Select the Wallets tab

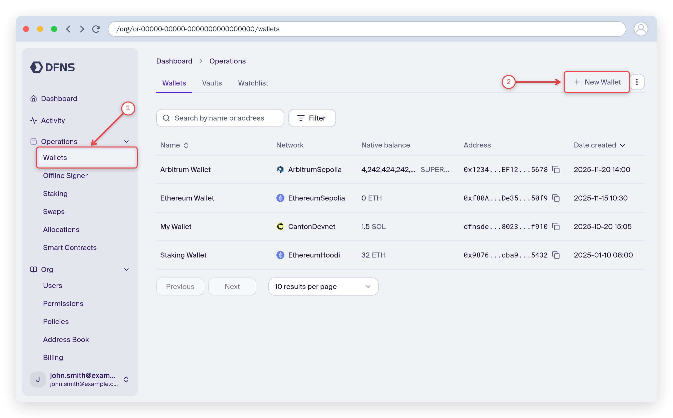tap(174, 83)
